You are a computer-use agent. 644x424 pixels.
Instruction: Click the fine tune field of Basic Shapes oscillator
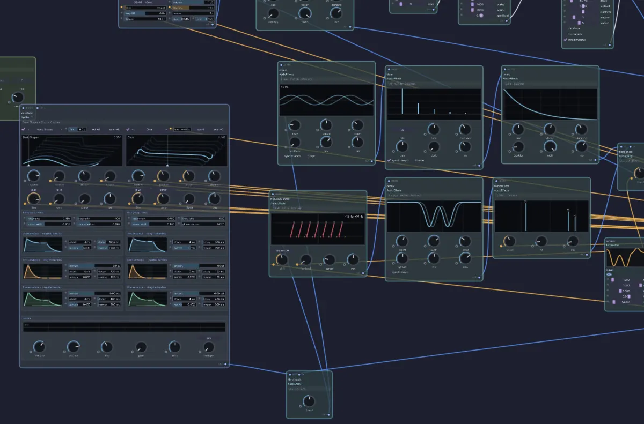[x=77, y=129]
